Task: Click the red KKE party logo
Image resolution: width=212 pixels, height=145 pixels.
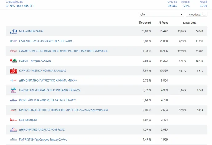Action: 13,71
